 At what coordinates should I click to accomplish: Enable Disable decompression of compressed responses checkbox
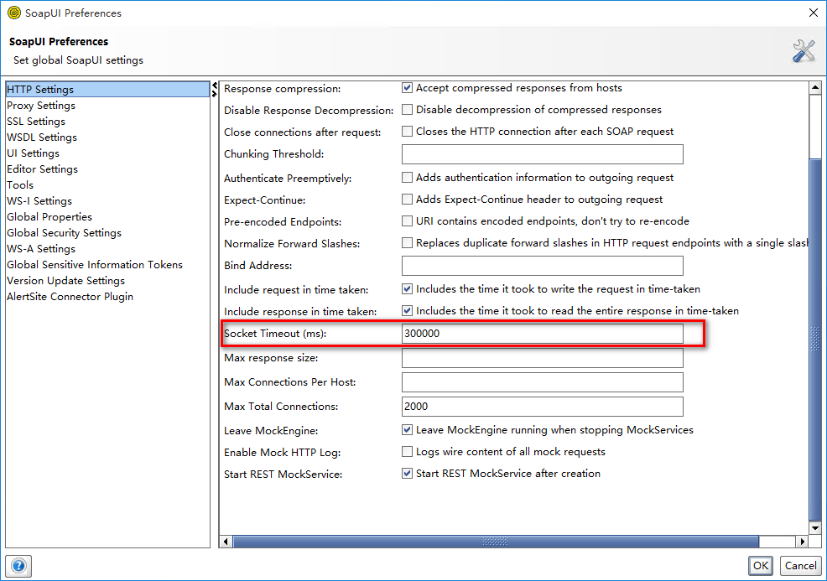(407, 109)
